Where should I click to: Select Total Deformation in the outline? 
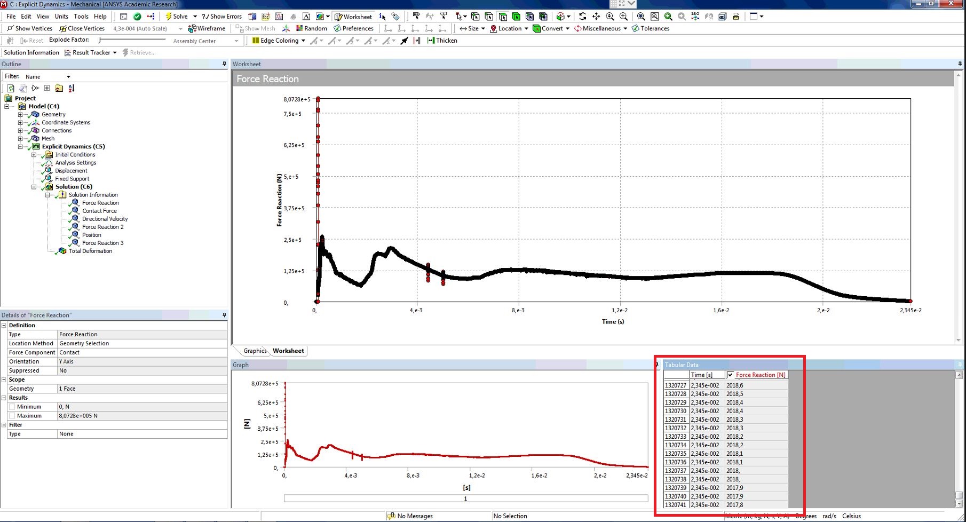[x=90, y=251]
